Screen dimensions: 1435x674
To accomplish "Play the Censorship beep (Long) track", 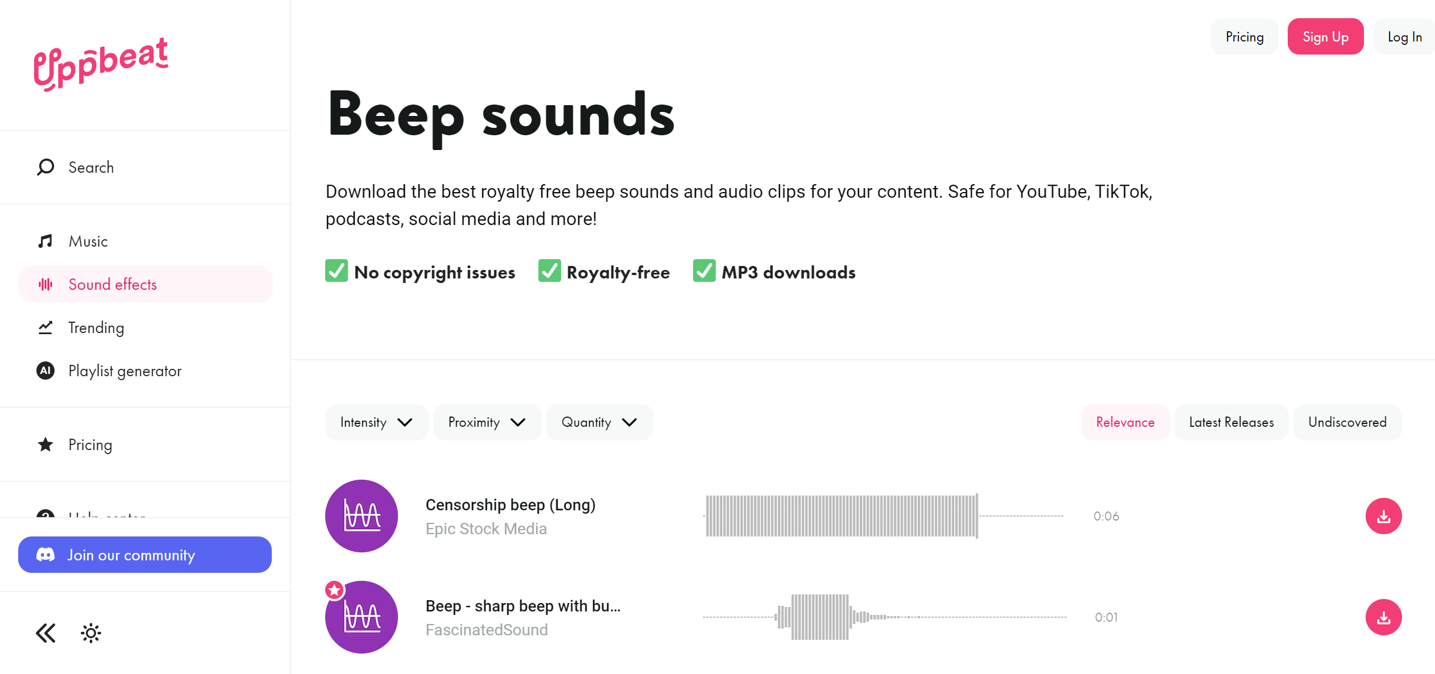I will pyautogui.click(x=362, y=516).
